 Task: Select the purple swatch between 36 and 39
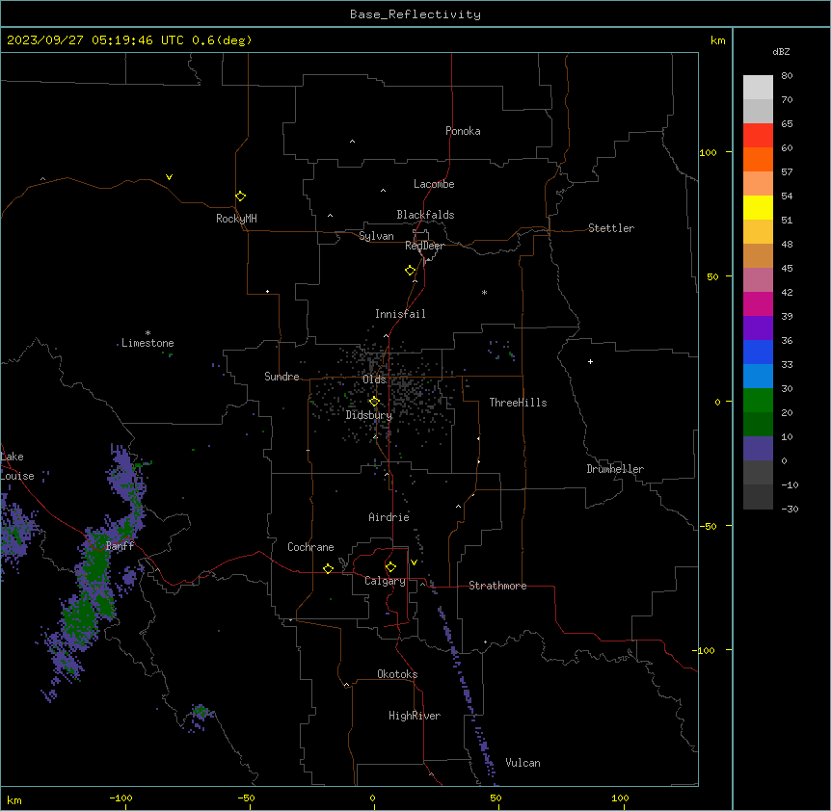pyautogui.click(x=758, y=327)
